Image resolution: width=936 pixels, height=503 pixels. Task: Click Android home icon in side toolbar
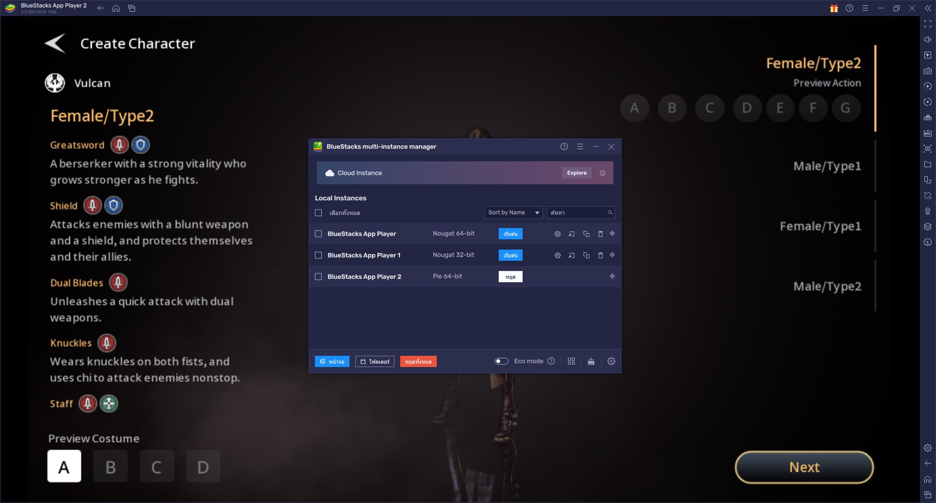(928, 479)
